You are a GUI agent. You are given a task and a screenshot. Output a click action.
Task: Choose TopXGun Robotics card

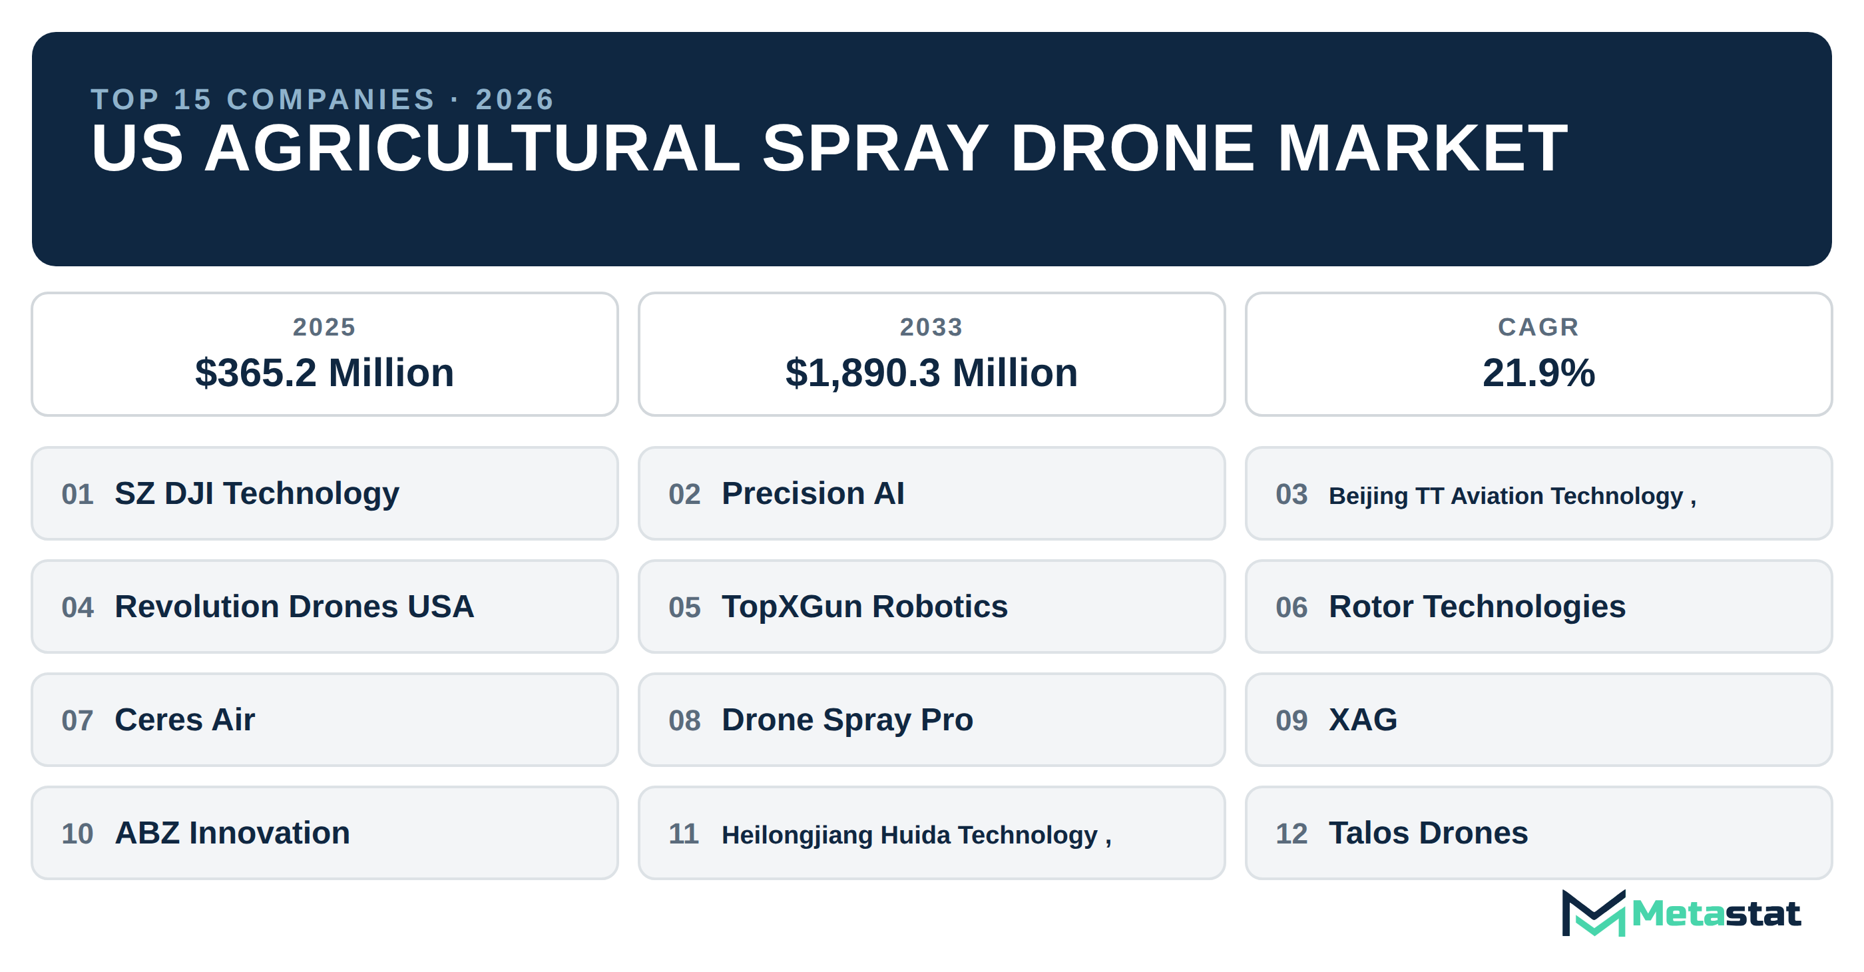click(x=931, y=607)
